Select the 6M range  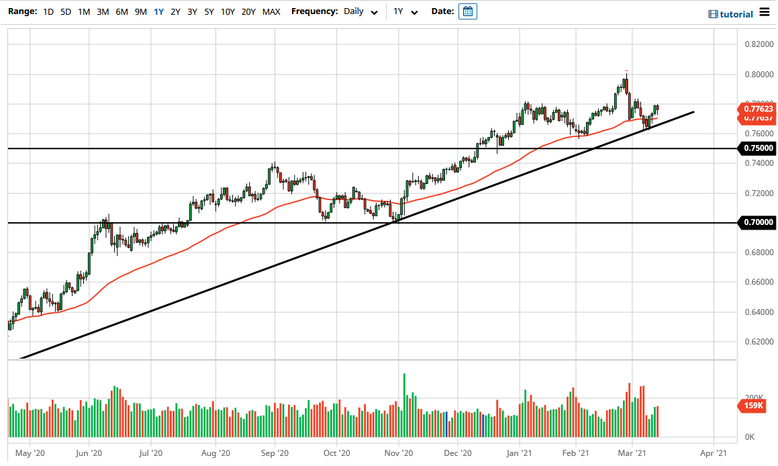tap(120, 11)
